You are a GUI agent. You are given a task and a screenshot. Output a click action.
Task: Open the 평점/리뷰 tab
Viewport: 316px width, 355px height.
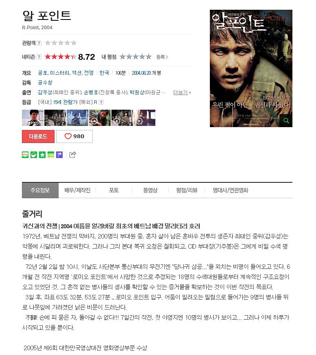coord(187,190)
